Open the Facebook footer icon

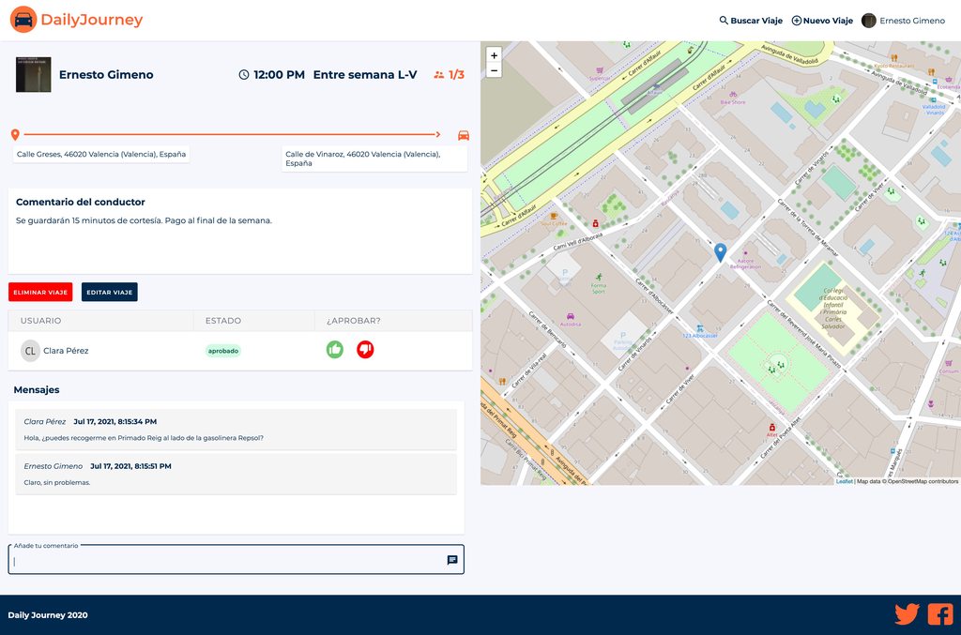940,614
